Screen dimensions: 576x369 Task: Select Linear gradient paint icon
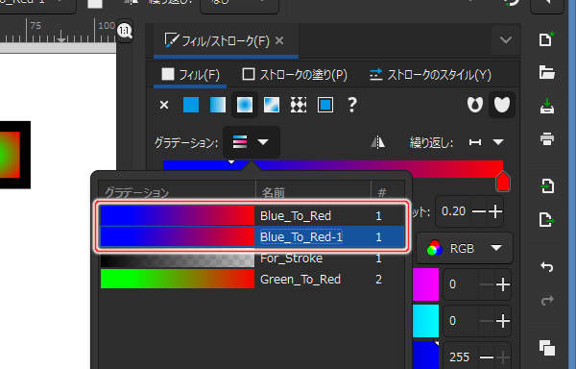tap(218, 105)
